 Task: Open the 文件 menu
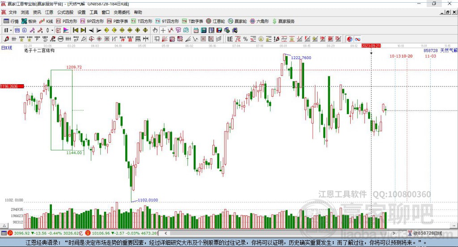pos(13,12)
